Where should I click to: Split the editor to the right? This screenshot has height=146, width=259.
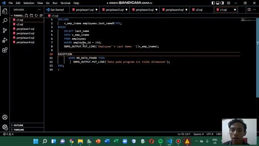[249, 10]
